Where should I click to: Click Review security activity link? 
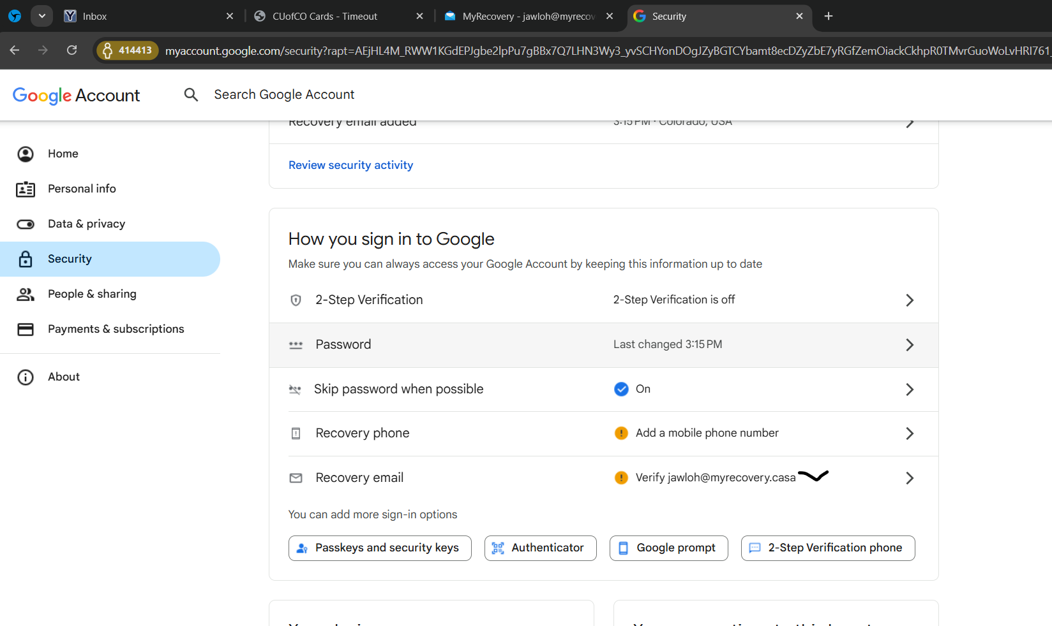pos(350,165)
